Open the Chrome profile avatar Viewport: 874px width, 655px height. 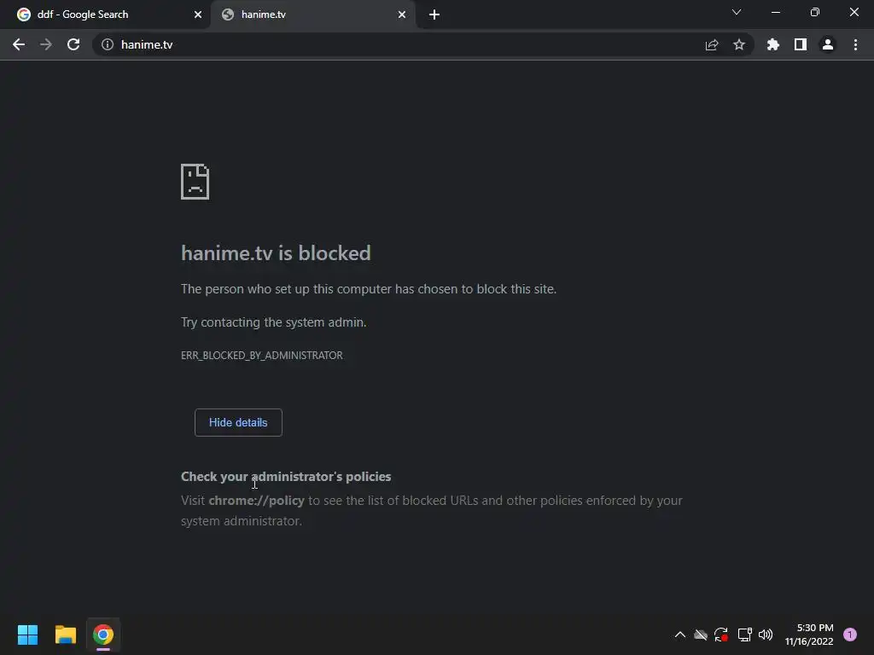828,44
